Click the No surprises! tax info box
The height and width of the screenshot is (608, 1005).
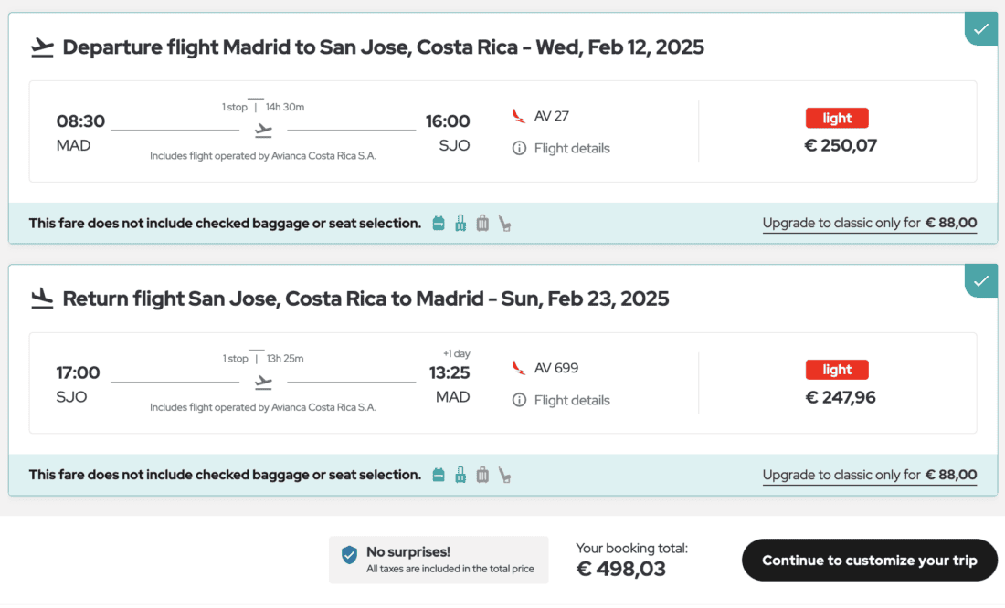[x=439, y=560]
